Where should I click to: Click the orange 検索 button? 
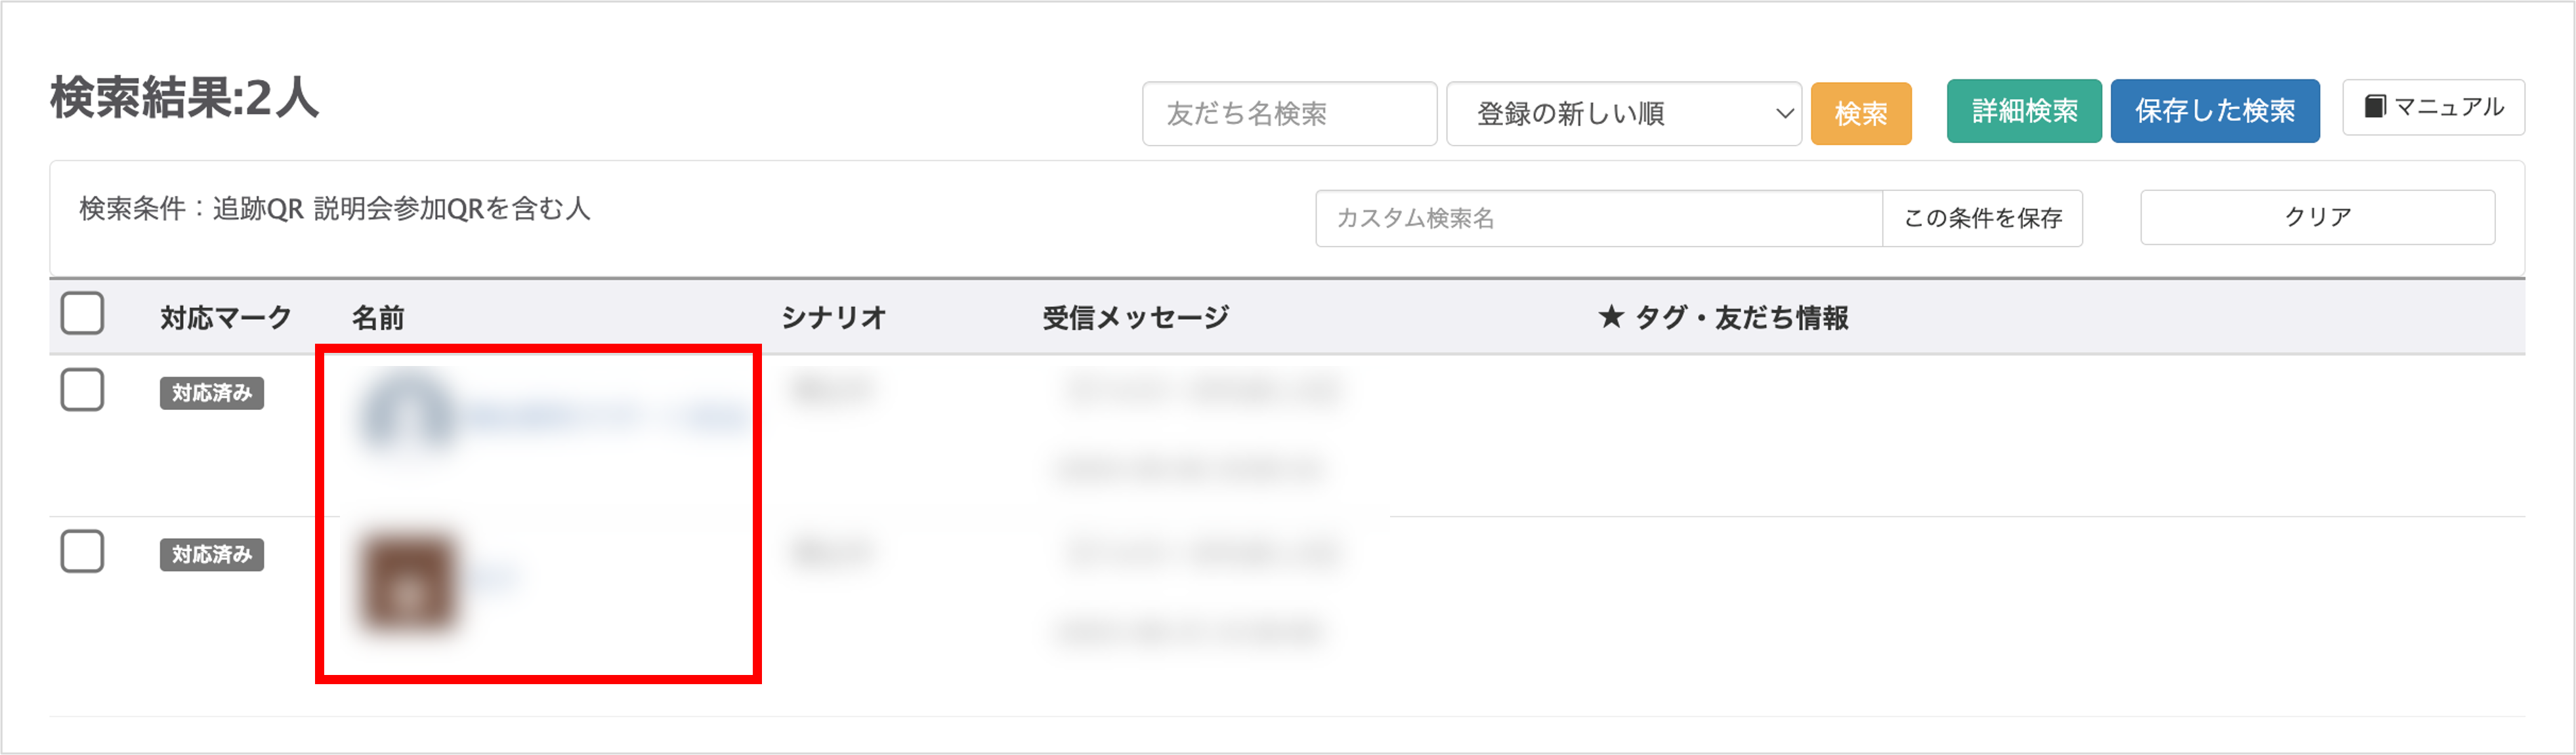pos(1861,114)
